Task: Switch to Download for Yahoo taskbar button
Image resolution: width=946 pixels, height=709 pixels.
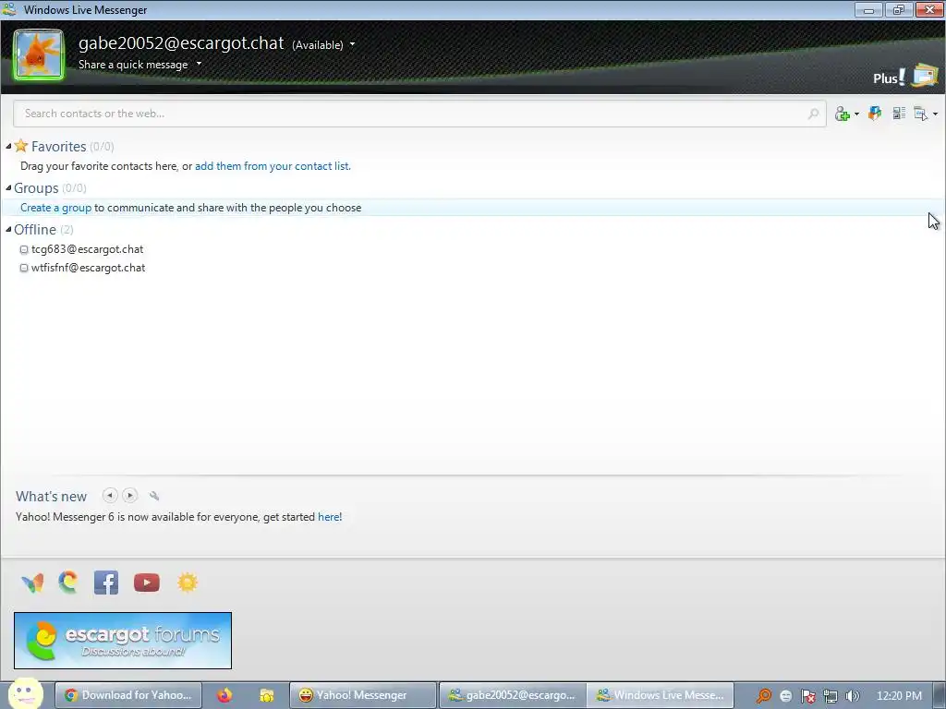Action: [128, 695]
